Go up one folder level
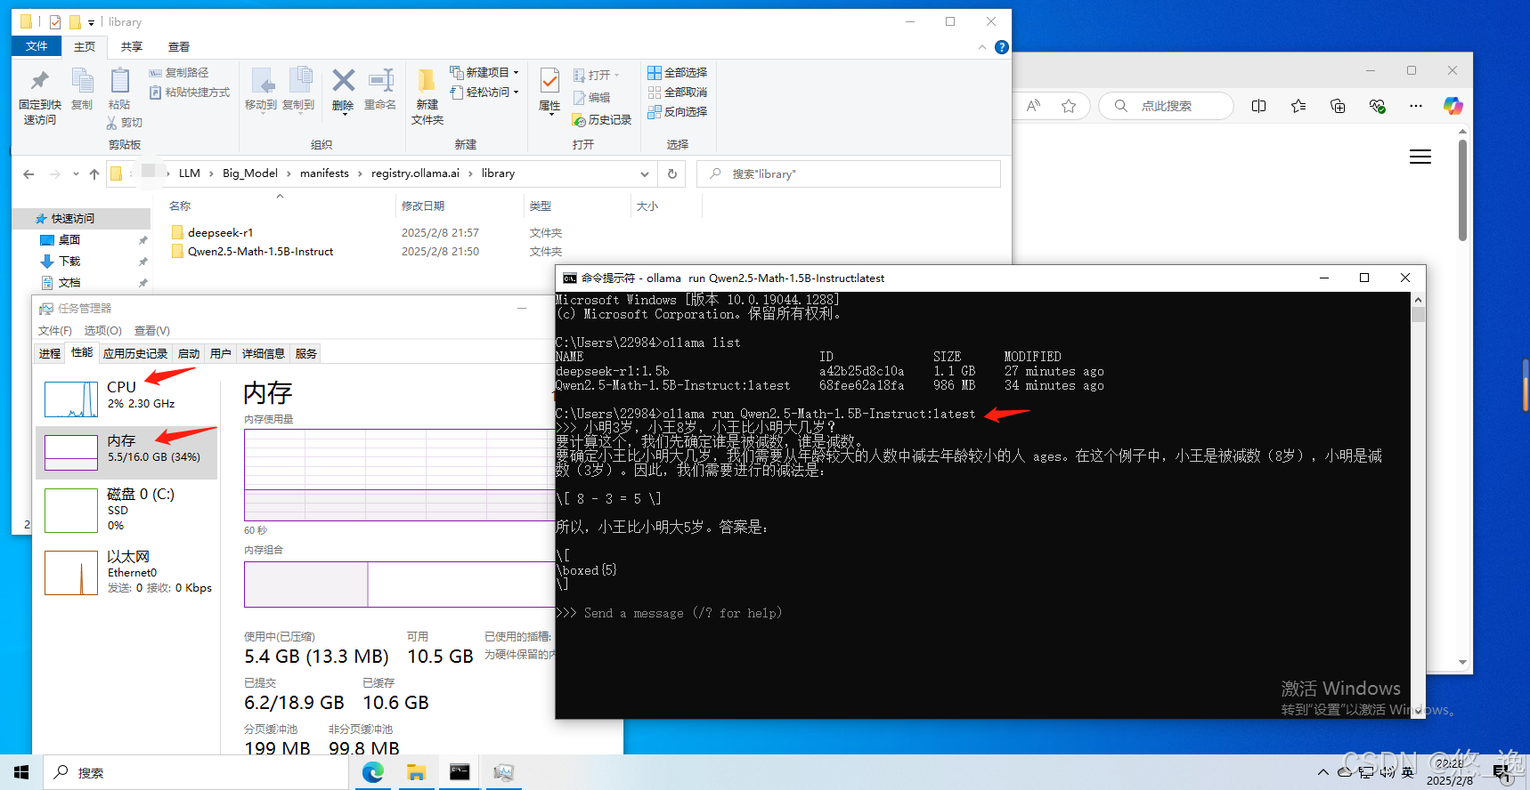1530x790 pixels. point(94,174)
